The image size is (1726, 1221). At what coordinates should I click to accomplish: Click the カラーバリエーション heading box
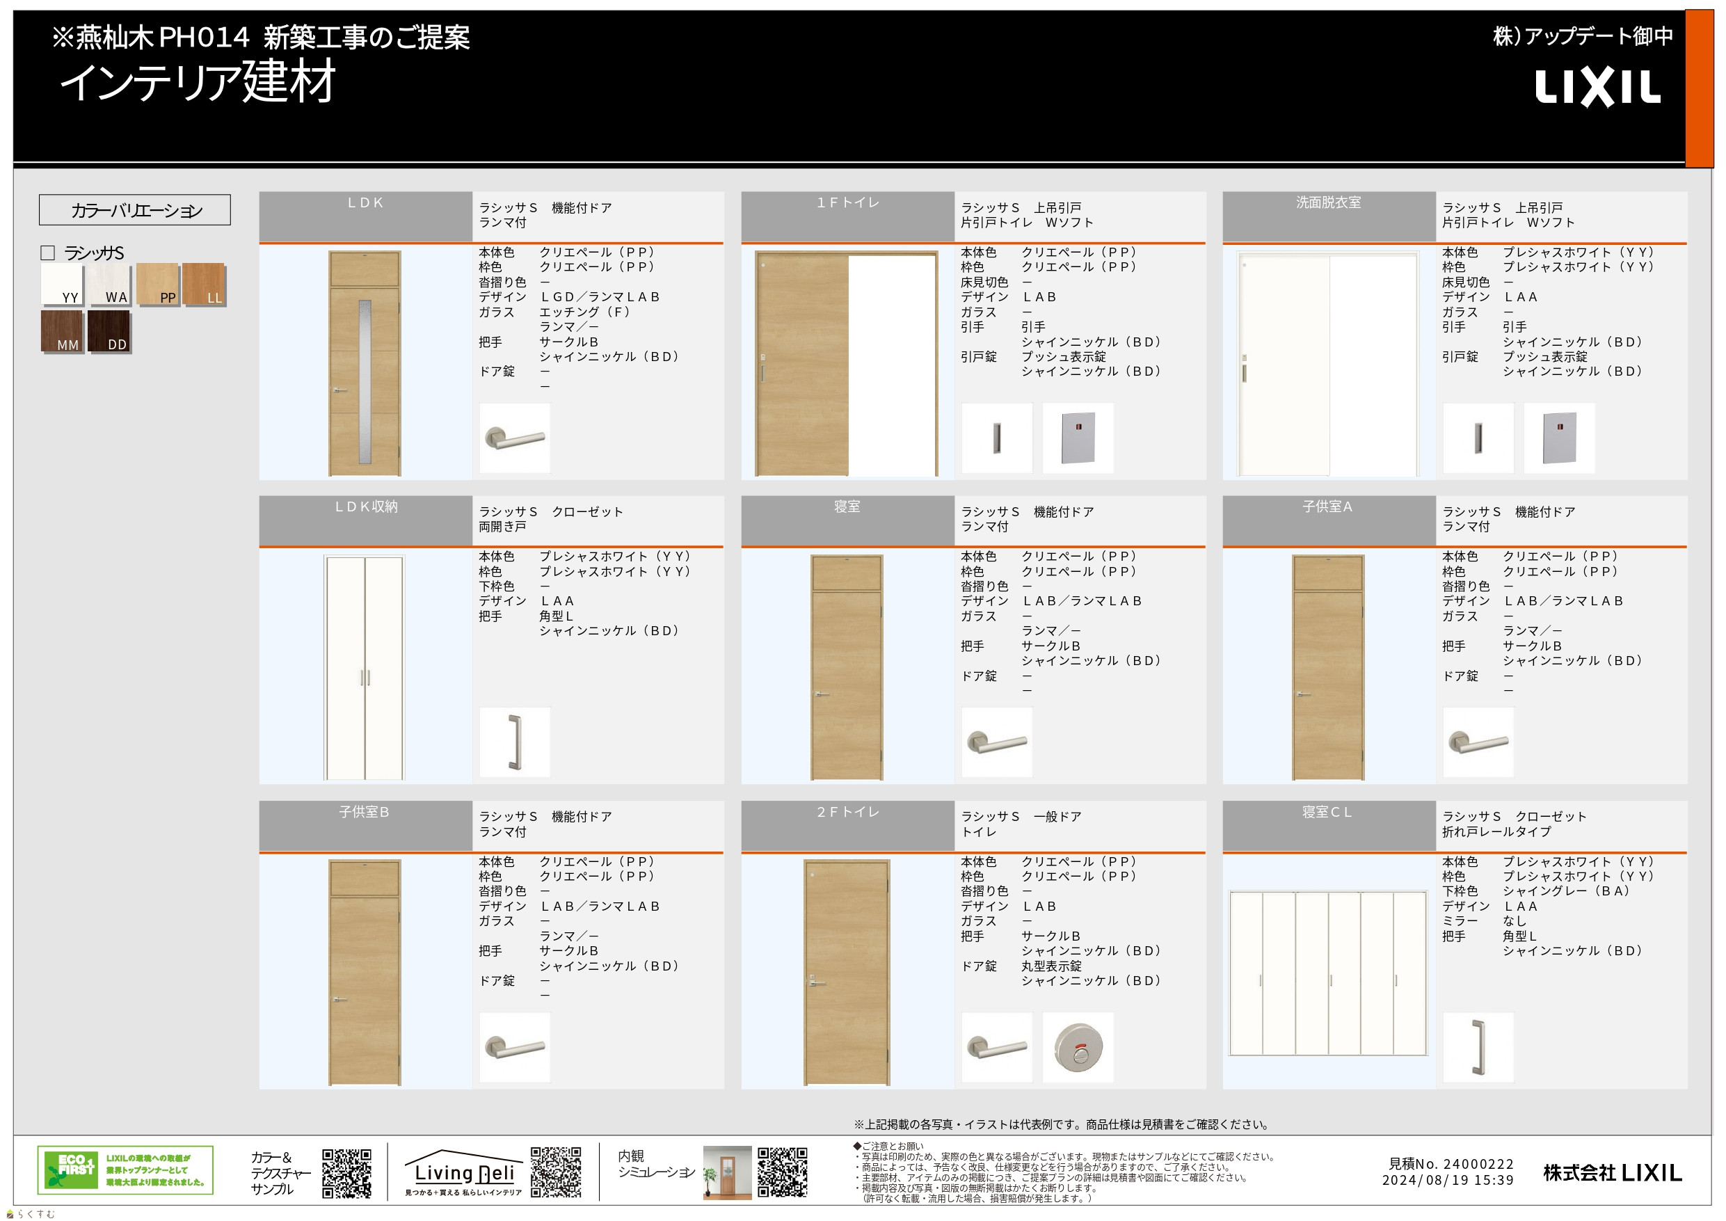pos(136,211)
